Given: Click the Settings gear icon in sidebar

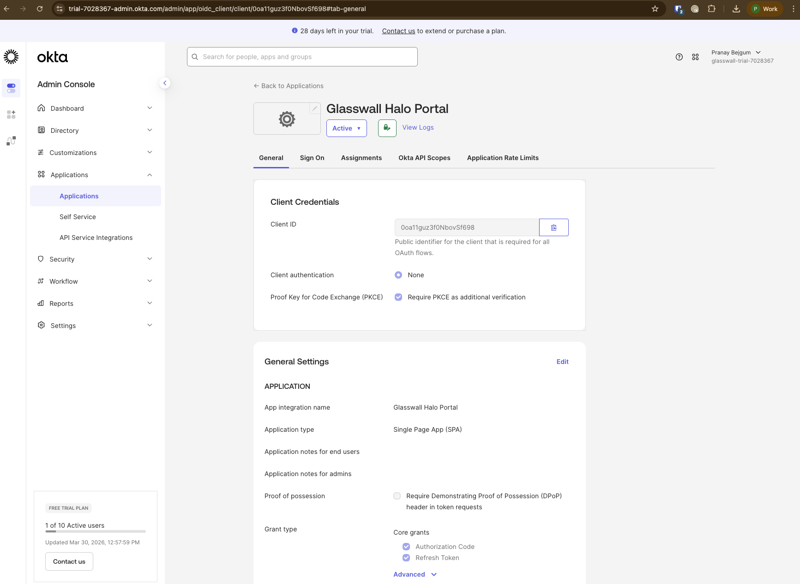Looking at the screenshot, I should tap(41, 325).
